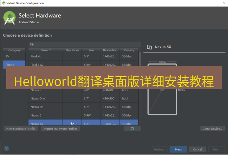Click the Category column header
This screenshot has height=155, width=228.
coord(14,50)
